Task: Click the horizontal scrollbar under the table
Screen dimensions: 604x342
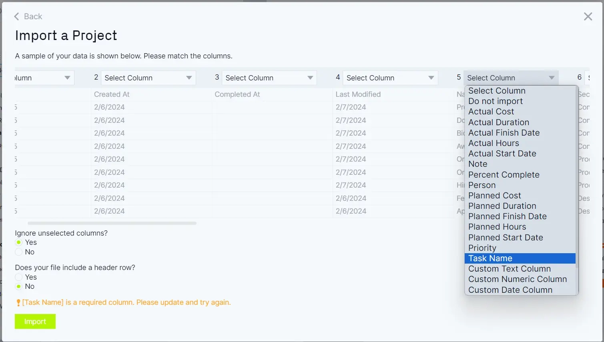Action: [x=112, y=223]
